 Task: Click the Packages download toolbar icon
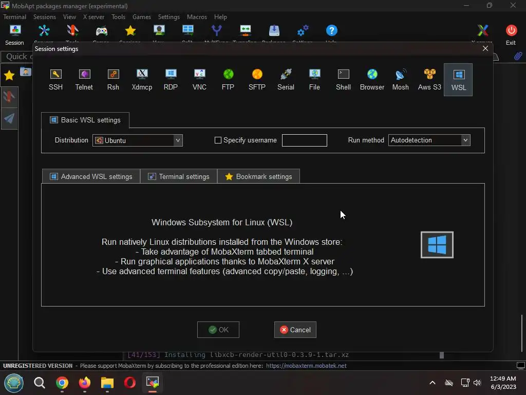click(274, 31)
